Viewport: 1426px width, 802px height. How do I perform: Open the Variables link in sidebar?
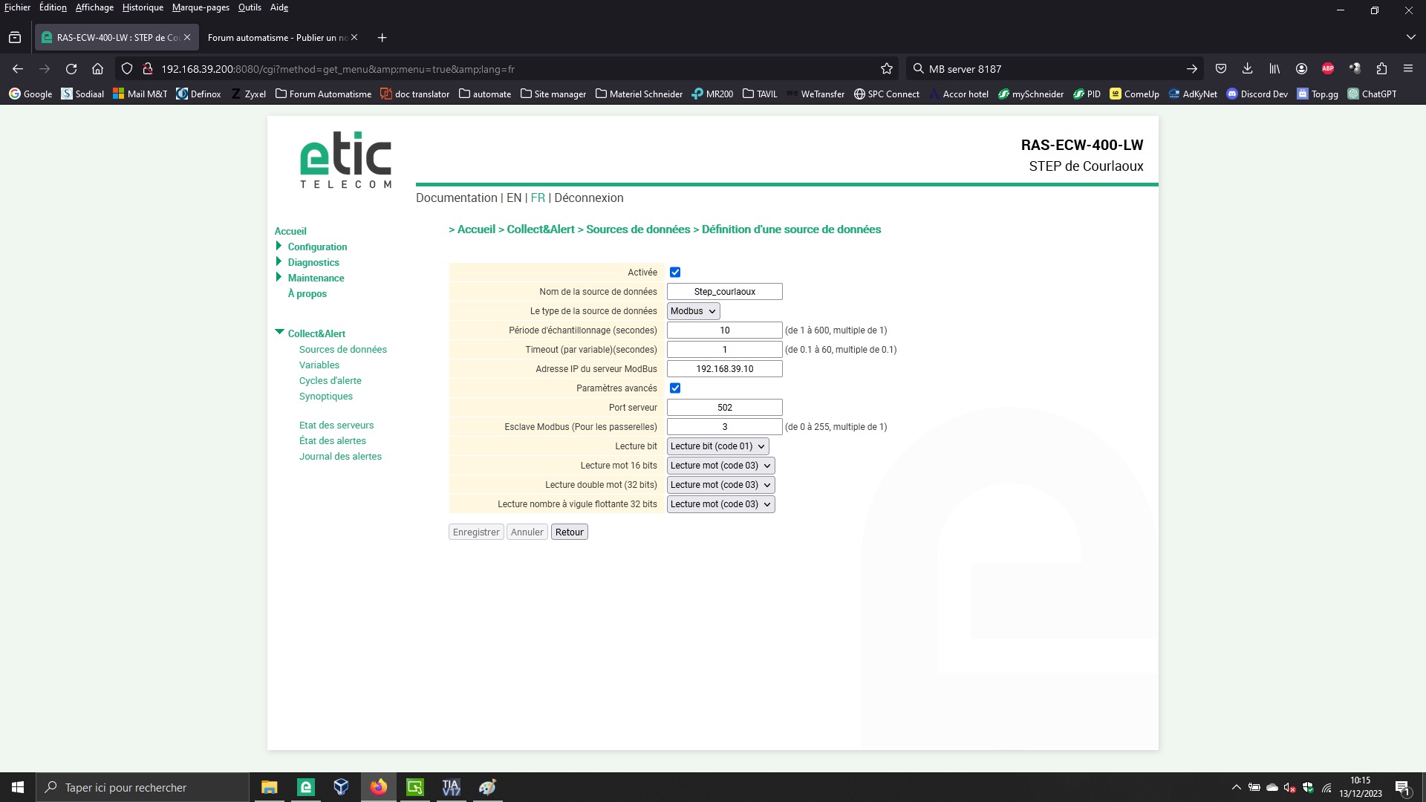pos(319,365)
